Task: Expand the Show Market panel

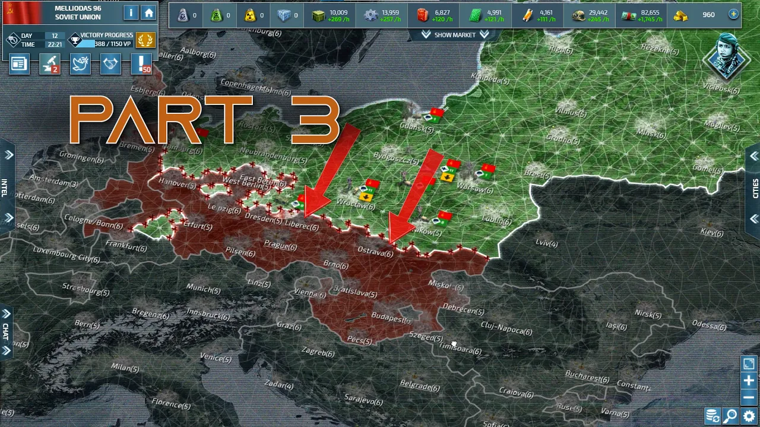Action: 455,35
